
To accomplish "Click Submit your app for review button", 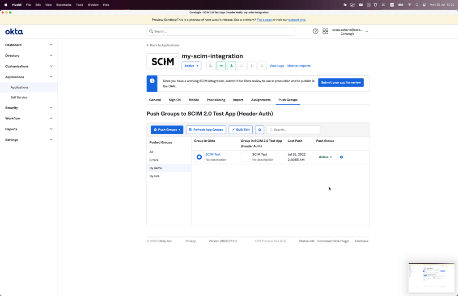I will pyautogui.click(x=341, y=83).
